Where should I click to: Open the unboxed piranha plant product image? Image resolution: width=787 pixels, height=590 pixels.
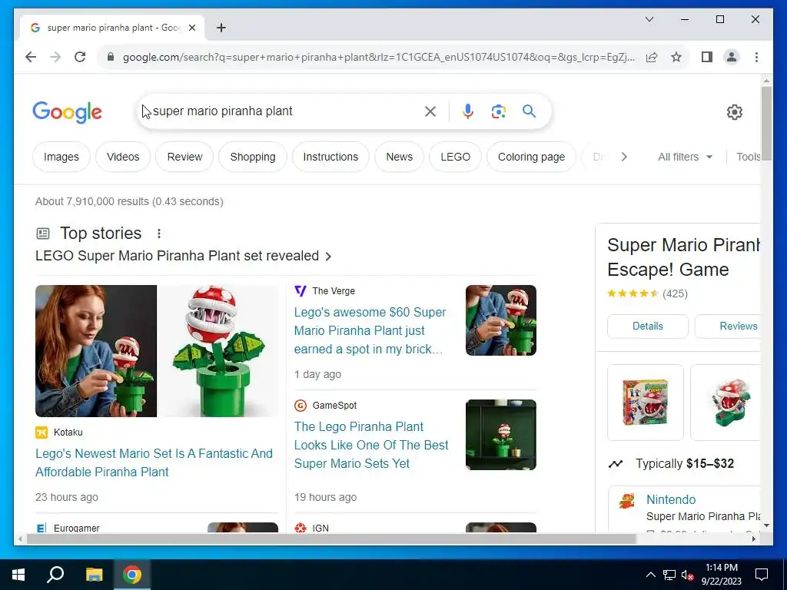[x=726, y=403]
